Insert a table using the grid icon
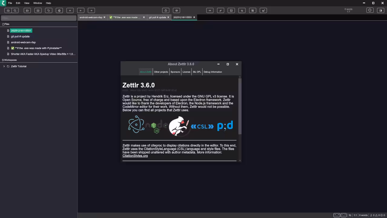 click(252, 10)
